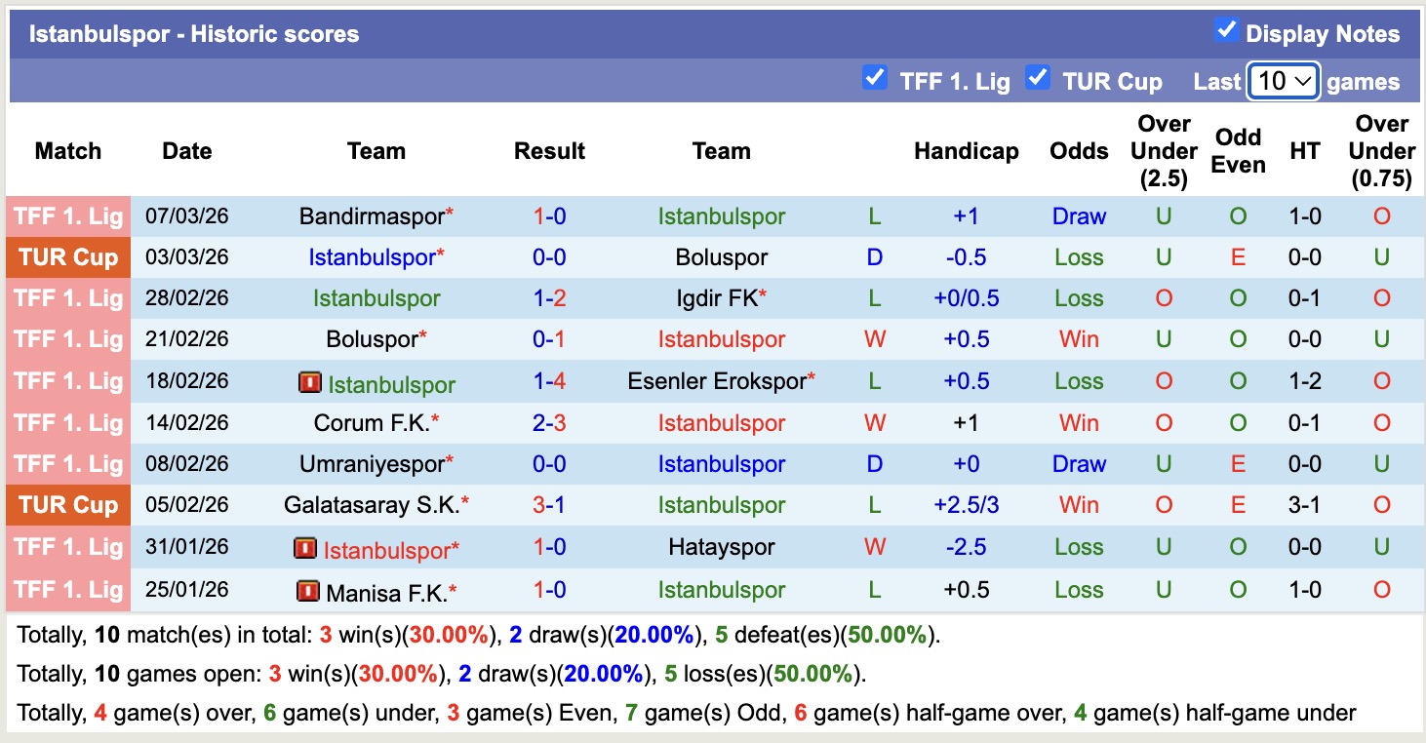1426x743 pixels.
Task: Click the 1-4 result against Esenler Erokspor
Action: pyautogui.click(x=549, y=381)
